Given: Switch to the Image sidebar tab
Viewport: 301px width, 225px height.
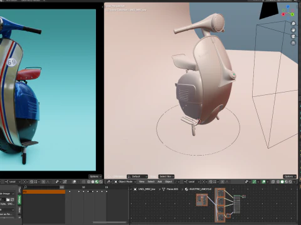Looking at the screenshot, I should [x=19, y=199].
